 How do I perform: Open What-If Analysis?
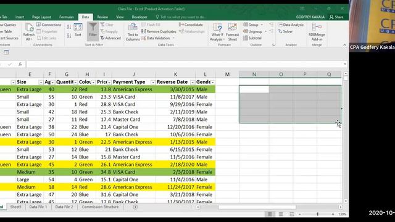(217, 32)
